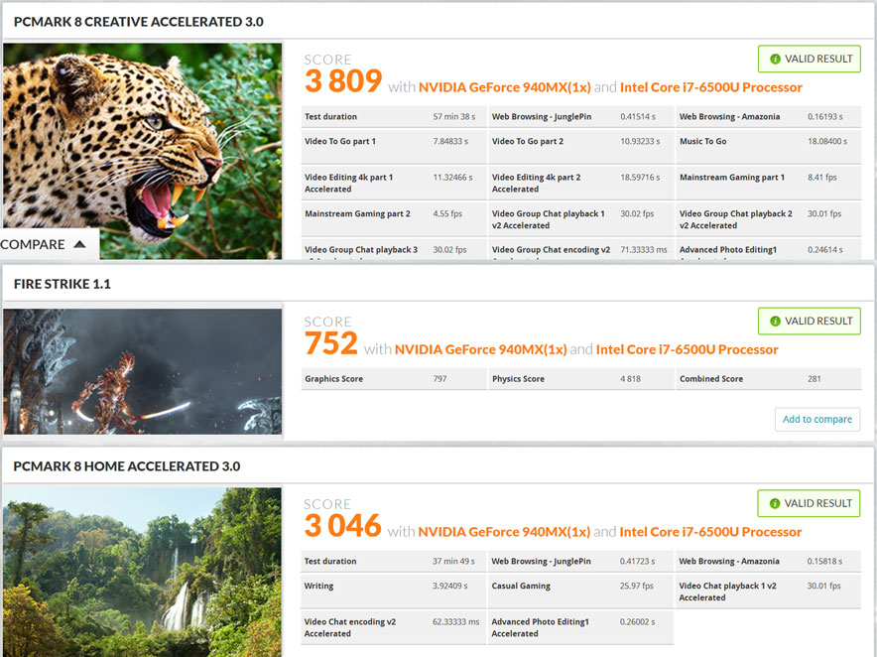Open Intel Core i7-6500U link in Home Accelerated result
Screen dimensions: 877x657
(710, 532)
